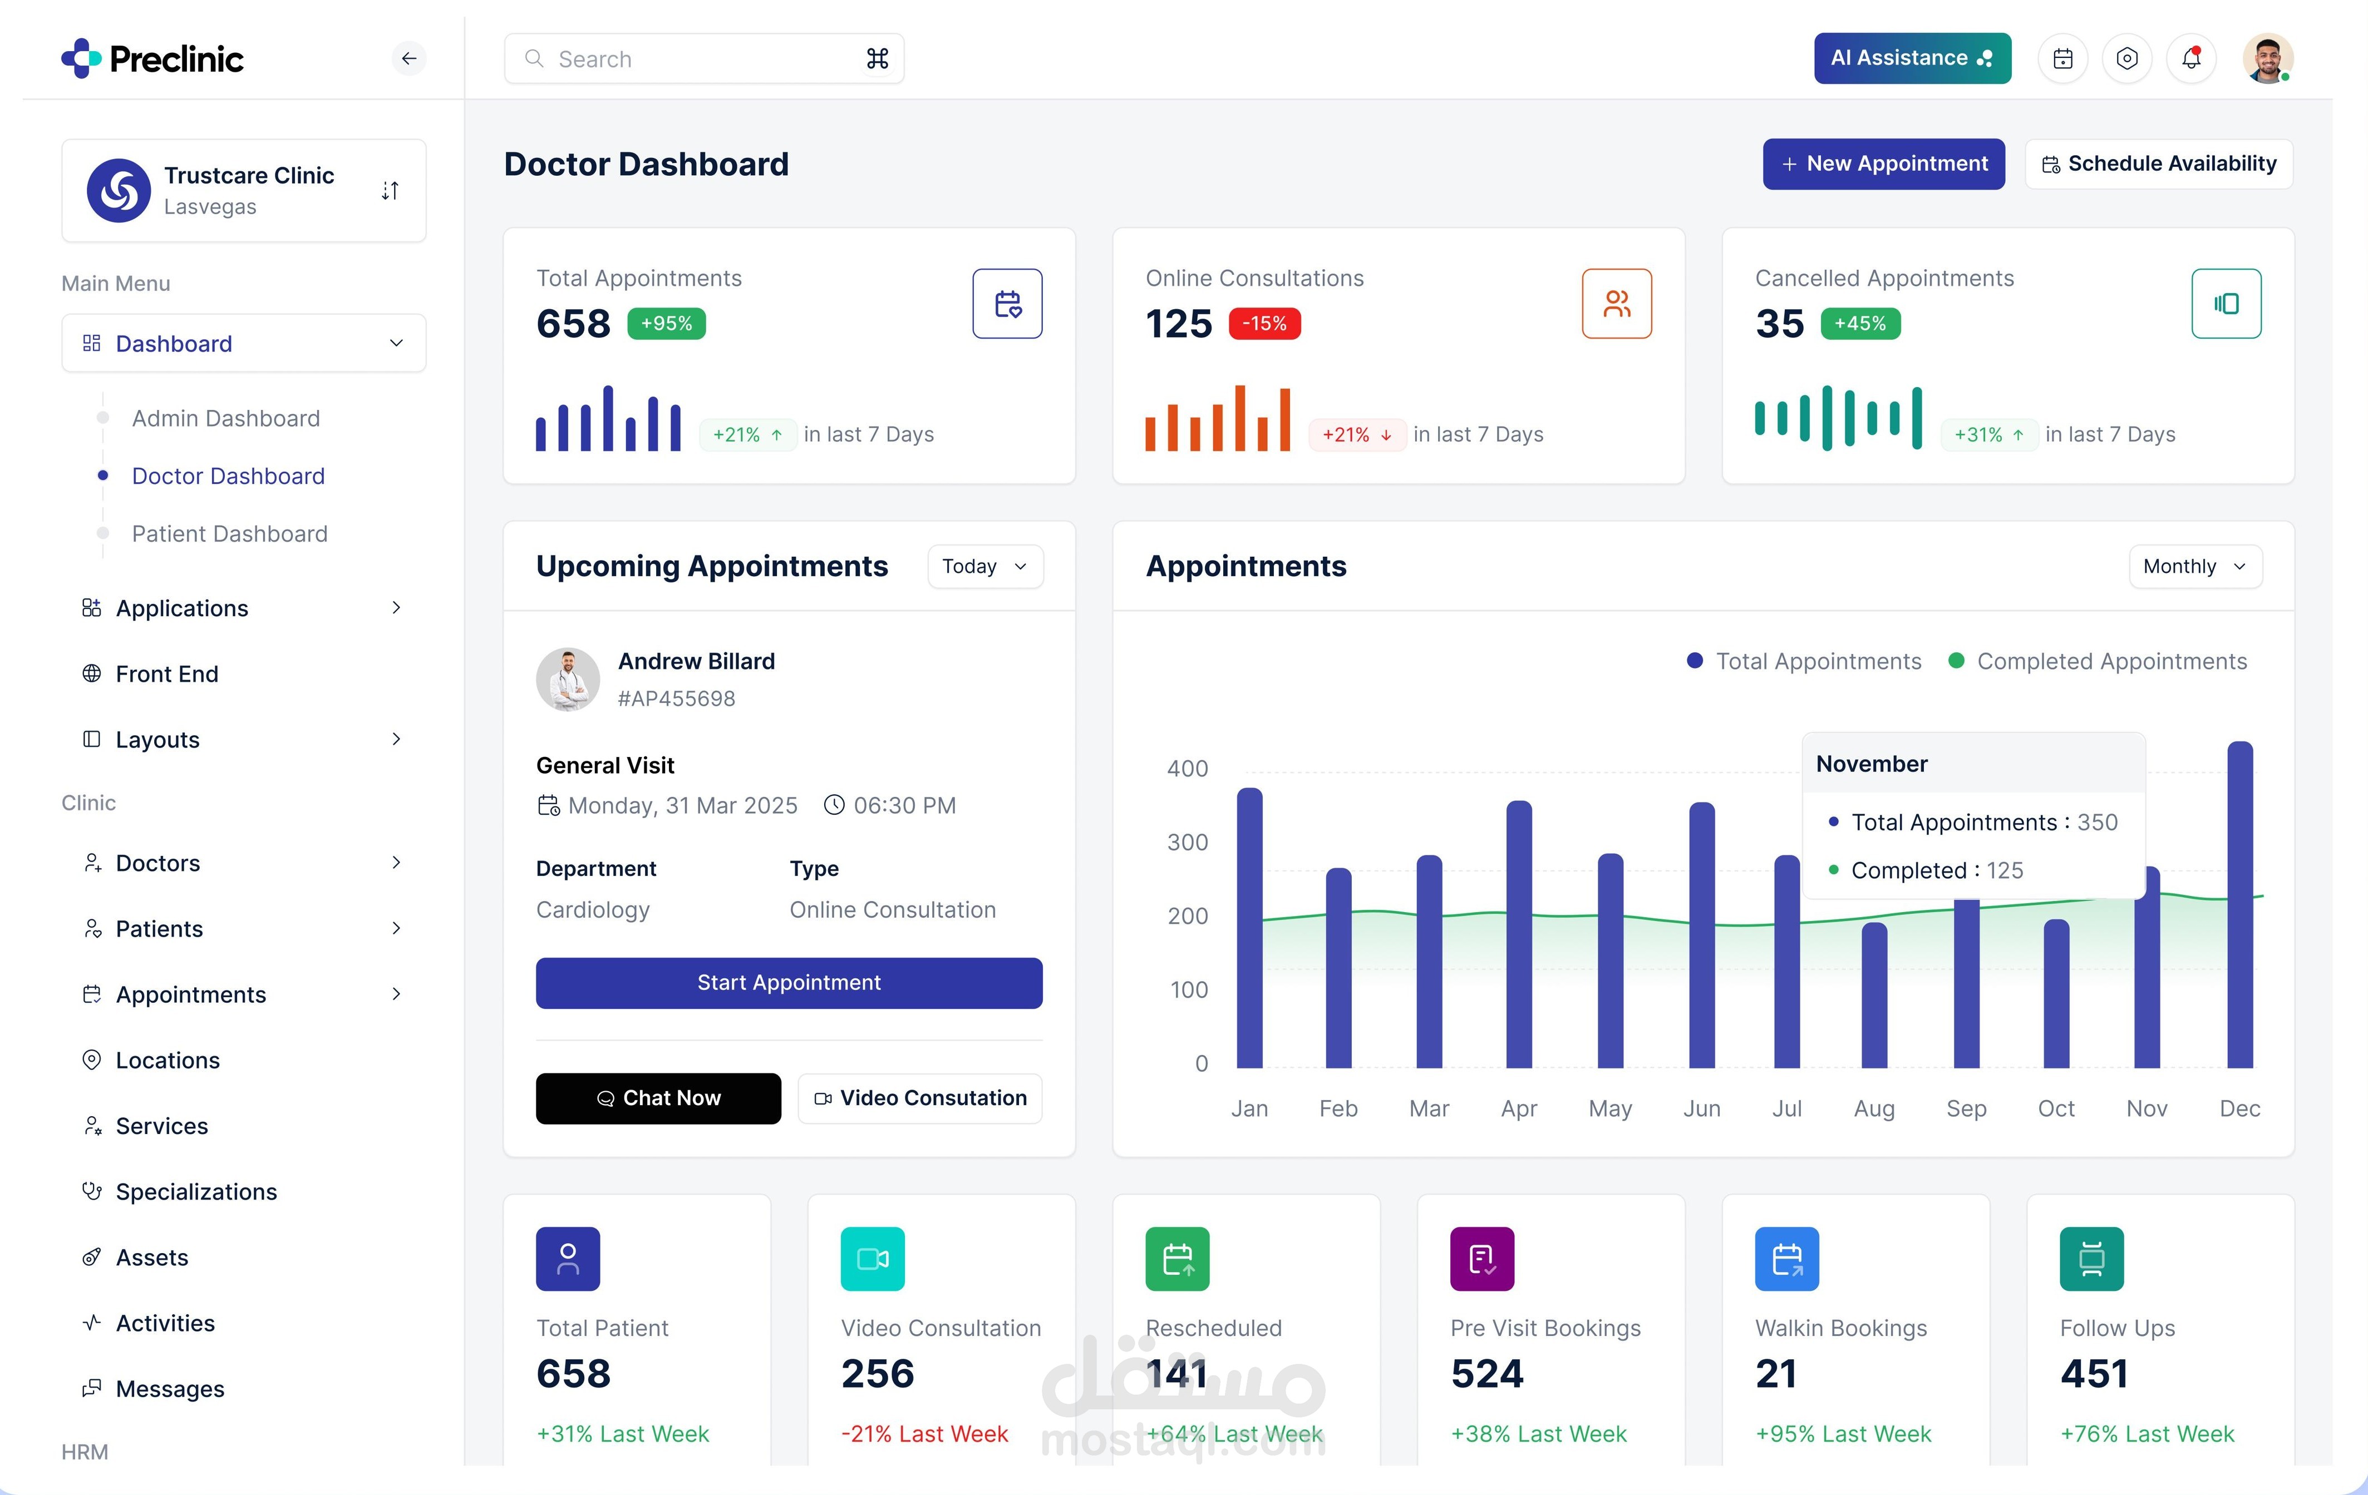2368x1495 pixels.
Task: Click Andrew Billard's avatar photo
Action: pos(568,679)
